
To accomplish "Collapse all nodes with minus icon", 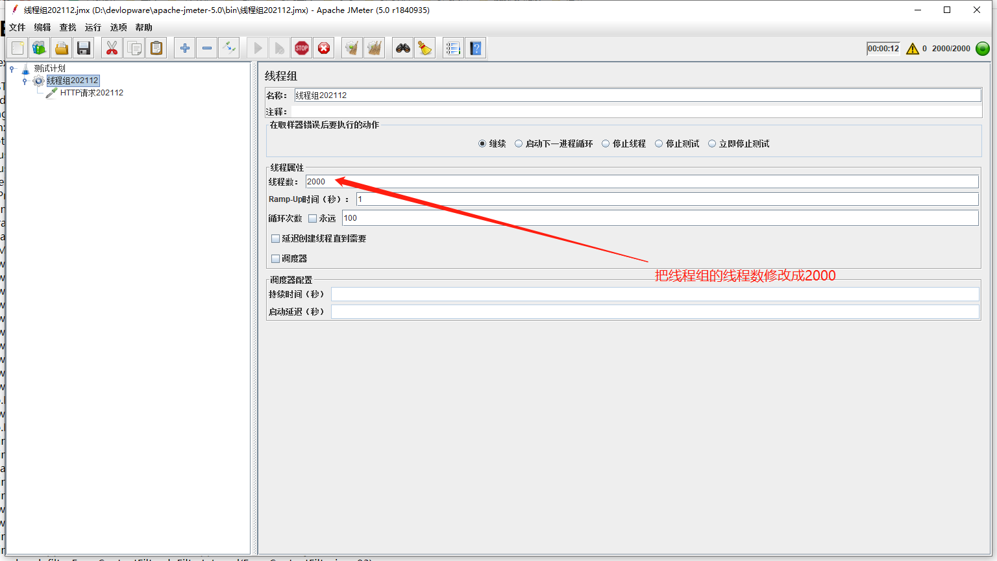I will (207, 48).
